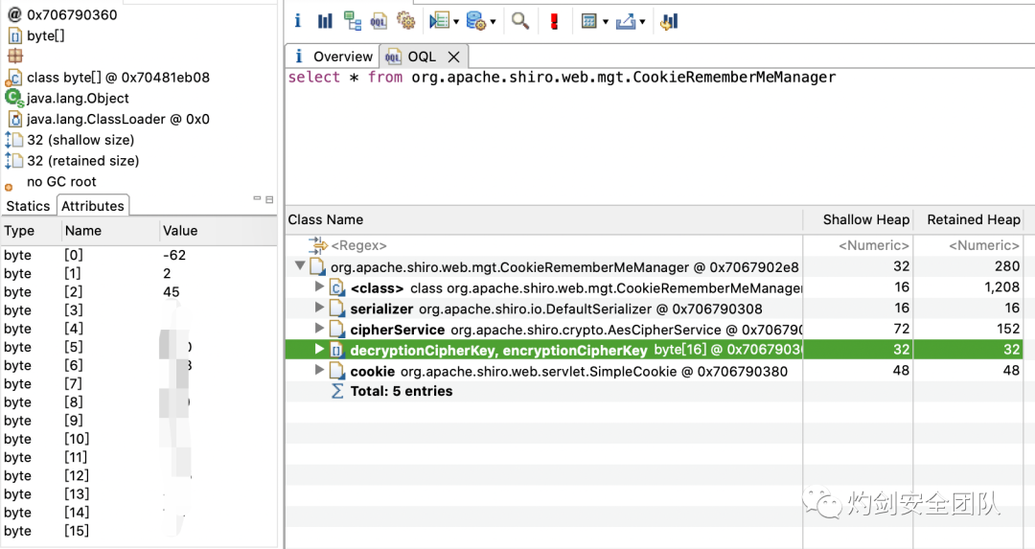Expand the cipherService AesCipherService row
The height and width of the screenshot is (549, 1035).
[x=320, y=329]
